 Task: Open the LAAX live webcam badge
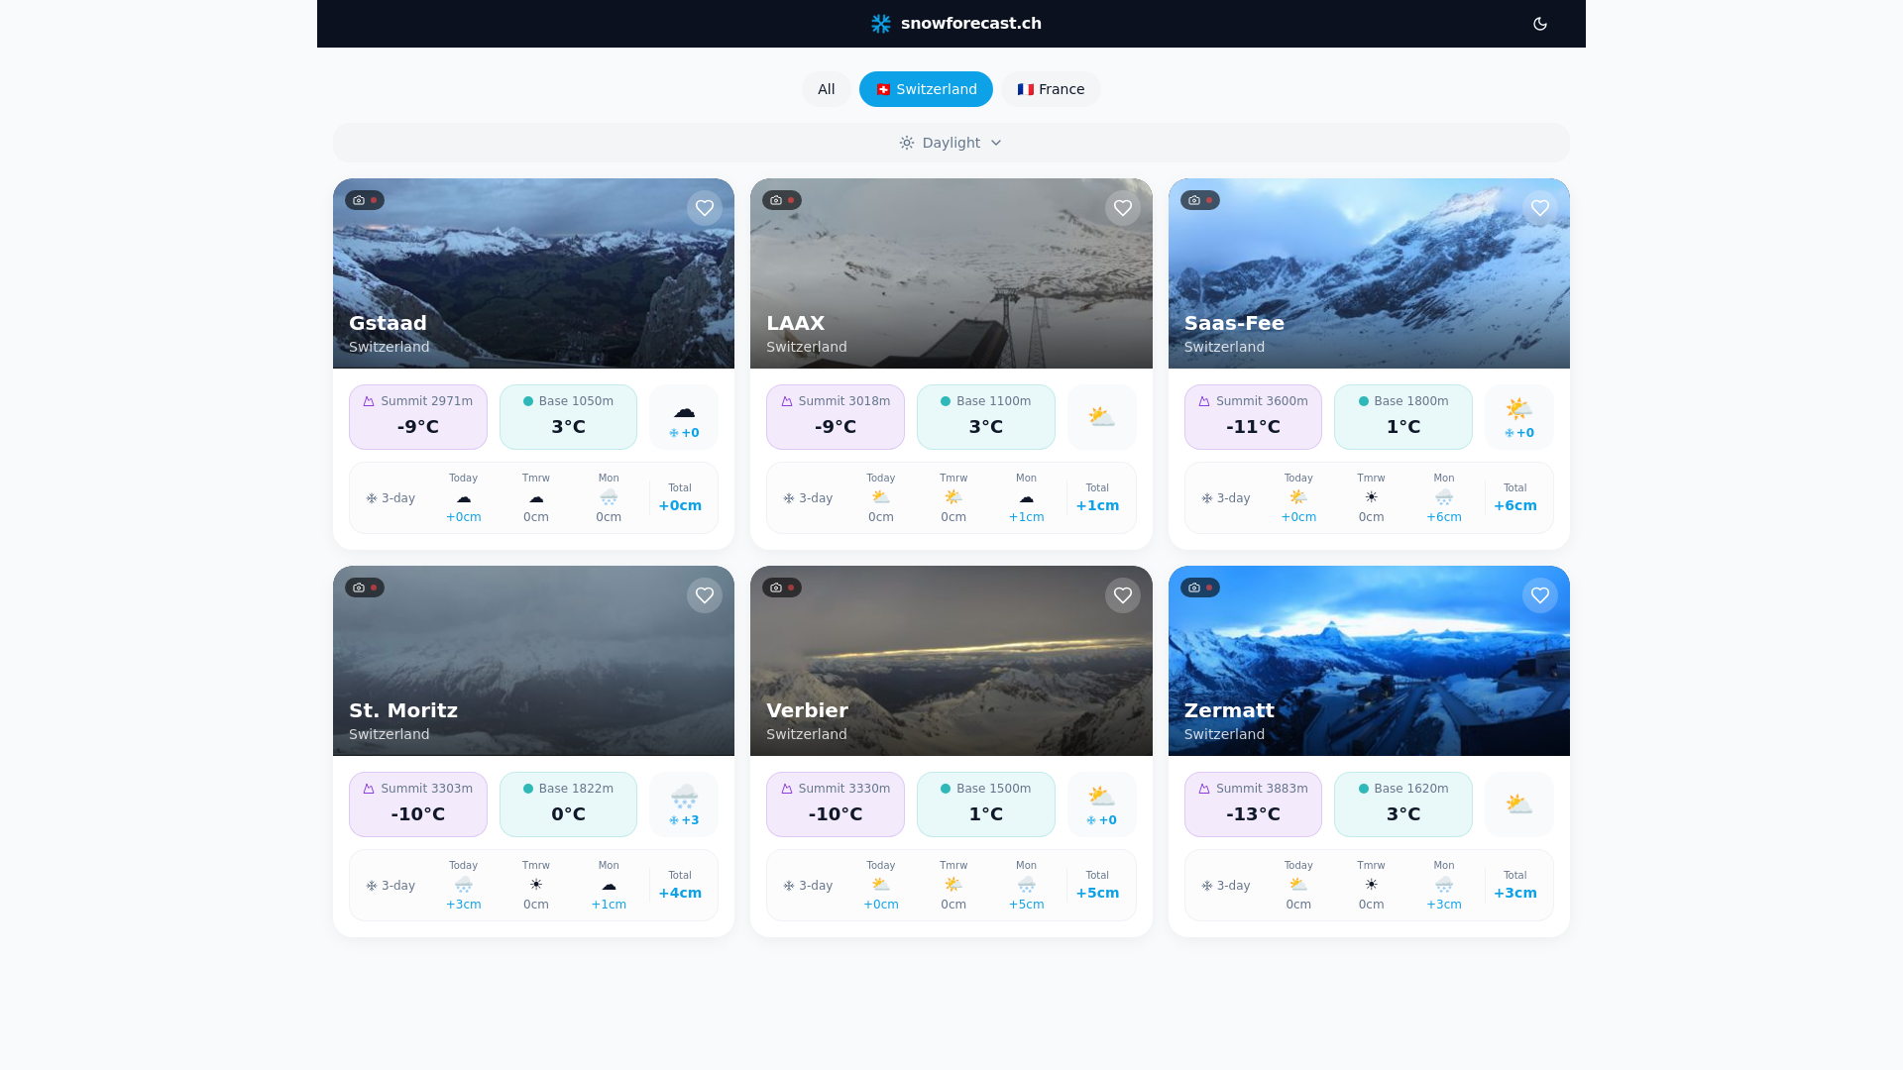pos(782,200)
